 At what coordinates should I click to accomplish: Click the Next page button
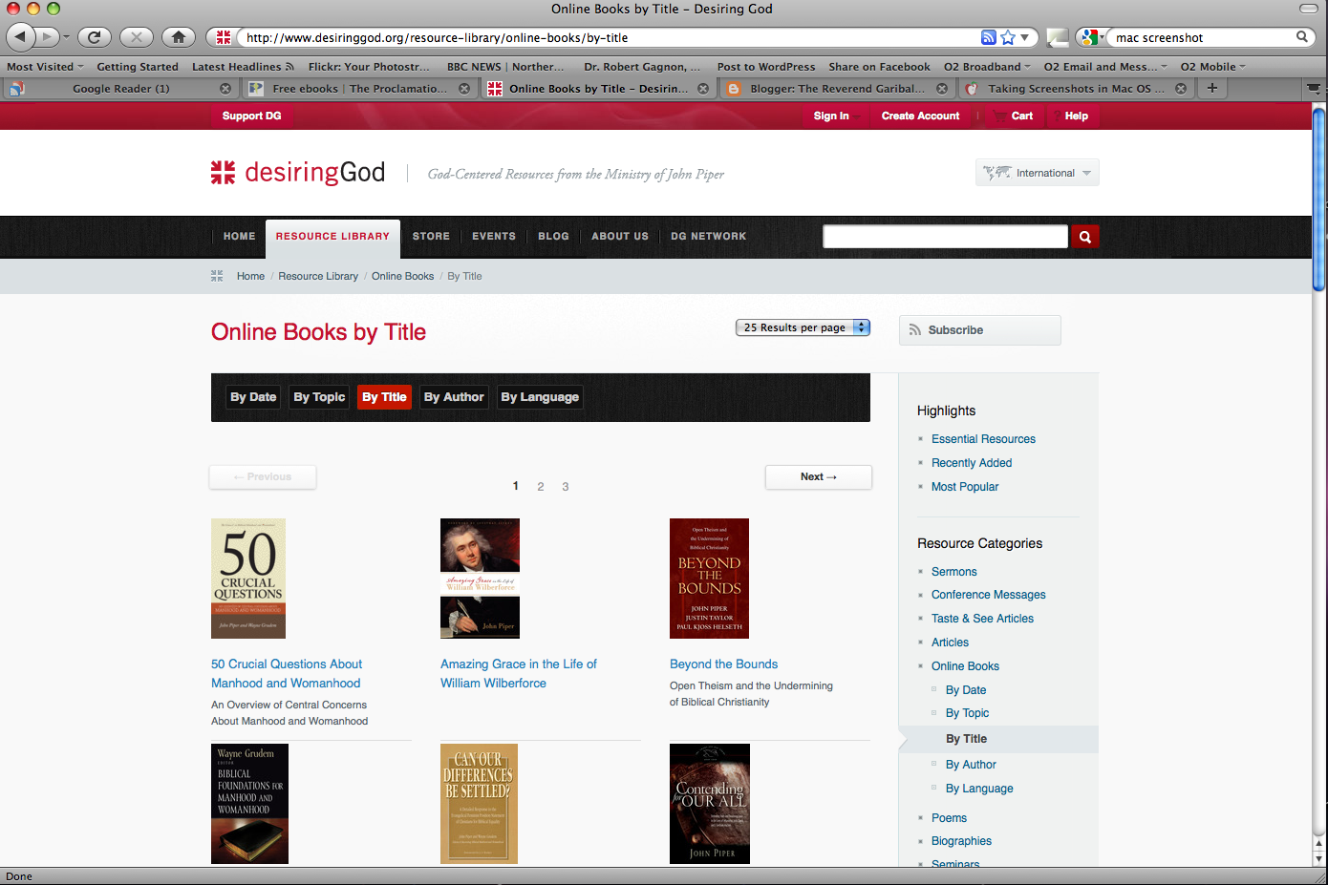click(819, 476)
